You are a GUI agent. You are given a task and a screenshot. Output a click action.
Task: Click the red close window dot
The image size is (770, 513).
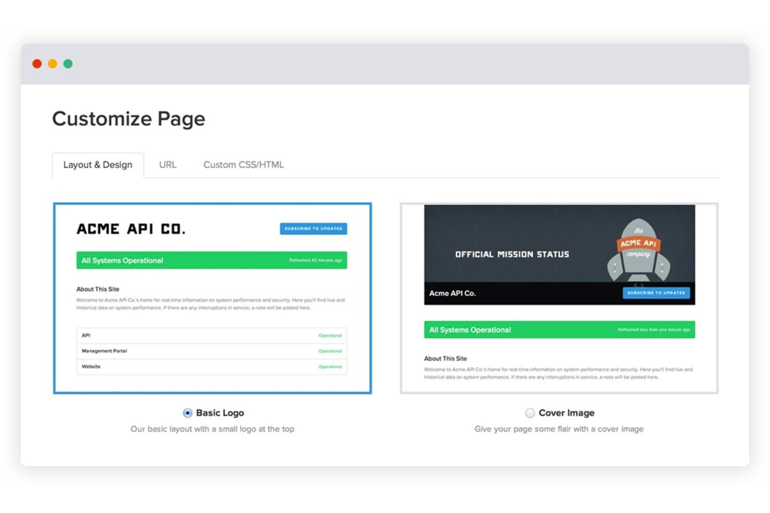point(37,64)
